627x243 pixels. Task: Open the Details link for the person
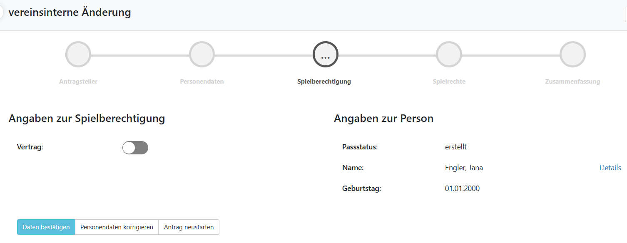point(610,168)
